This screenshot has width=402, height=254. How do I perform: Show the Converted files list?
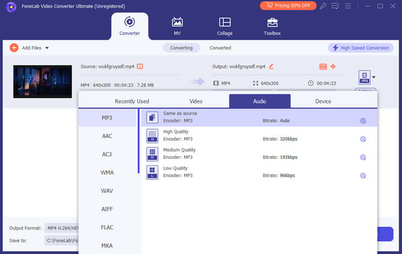220,48
